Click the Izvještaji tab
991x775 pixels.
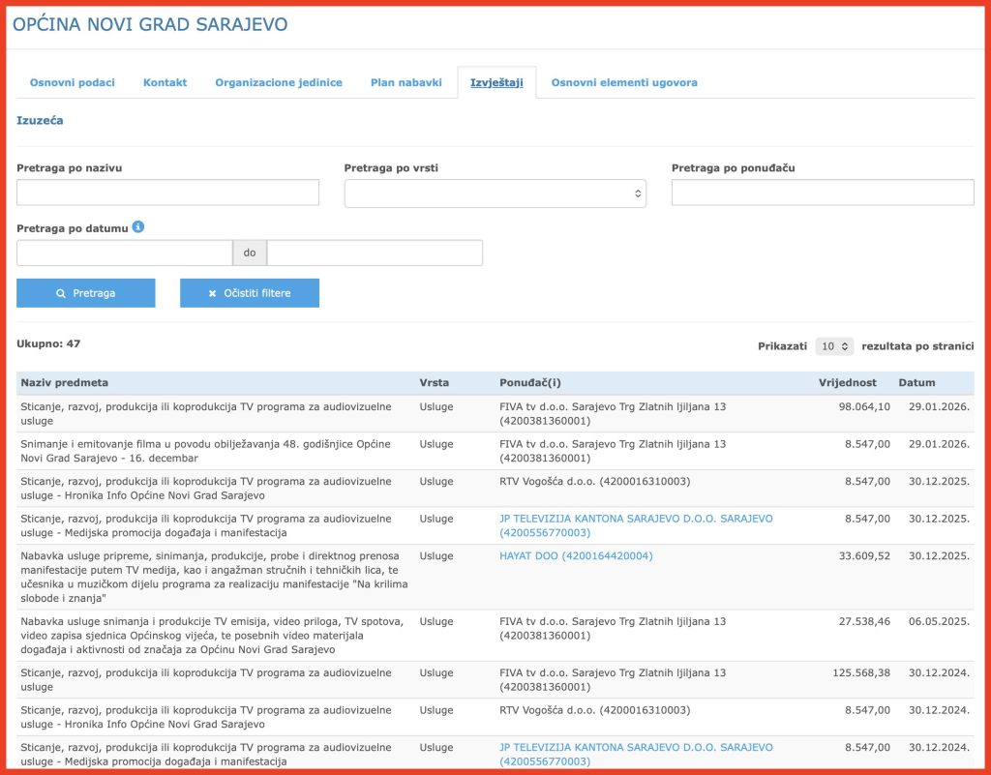(x=496, y=82)
